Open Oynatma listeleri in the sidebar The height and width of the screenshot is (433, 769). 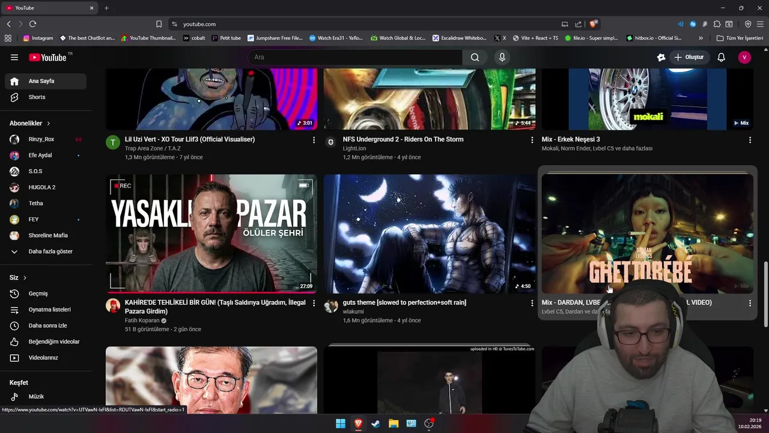click(x=45, y=310)
